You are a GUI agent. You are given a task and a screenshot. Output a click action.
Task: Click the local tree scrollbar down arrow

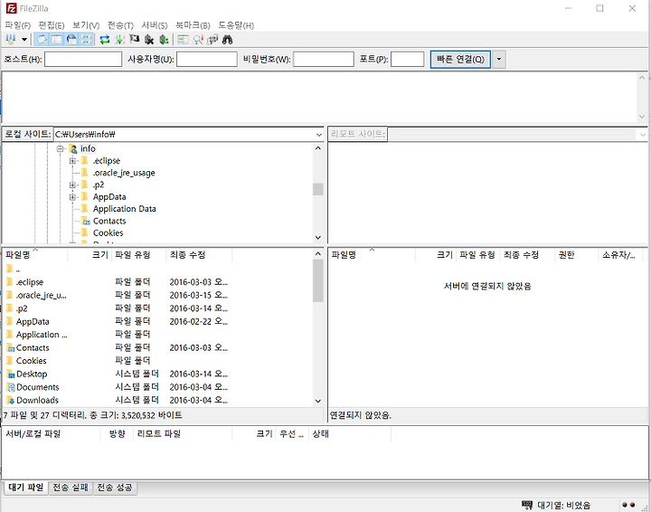click(x=318, y=238)
